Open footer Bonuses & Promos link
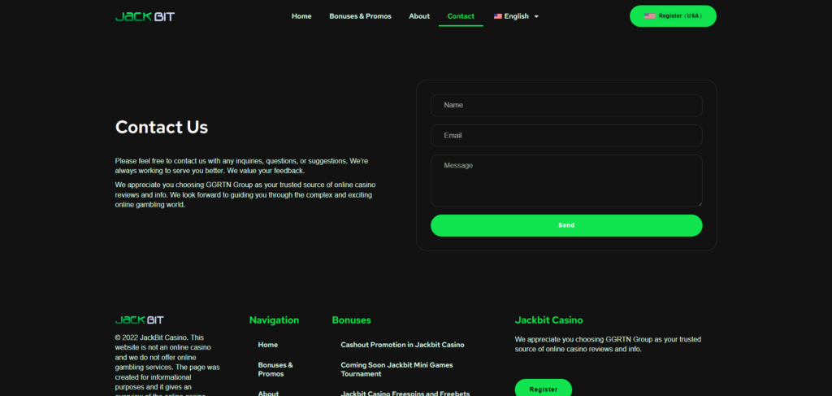This screenshot has height=396, width=832. 275,369
